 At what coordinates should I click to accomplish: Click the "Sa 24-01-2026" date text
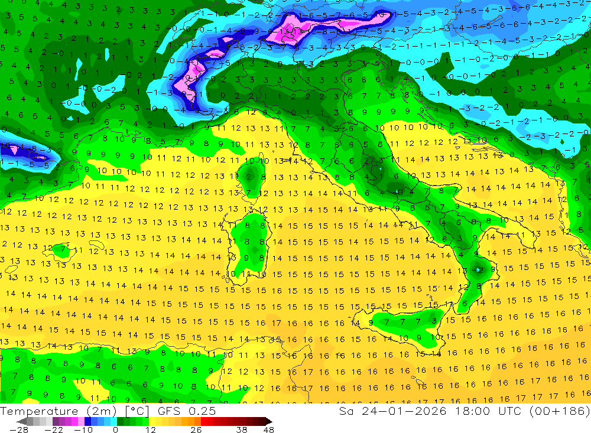tap(392, 411)
